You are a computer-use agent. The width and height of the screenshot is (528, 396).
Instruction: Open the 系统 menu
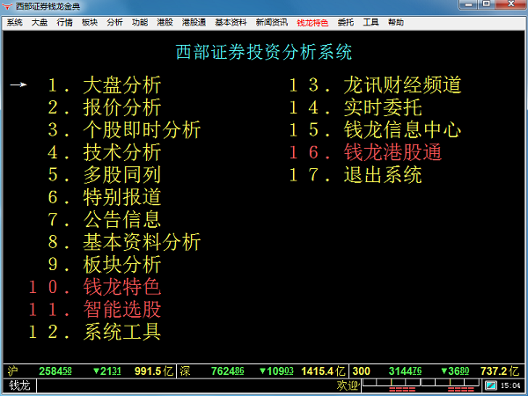click(14, 21)
